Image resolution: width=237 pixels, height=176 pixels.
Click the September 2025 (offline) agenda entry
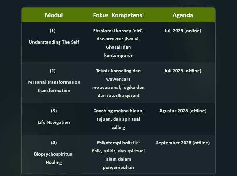pyautogui.click(x=183, y=143)
